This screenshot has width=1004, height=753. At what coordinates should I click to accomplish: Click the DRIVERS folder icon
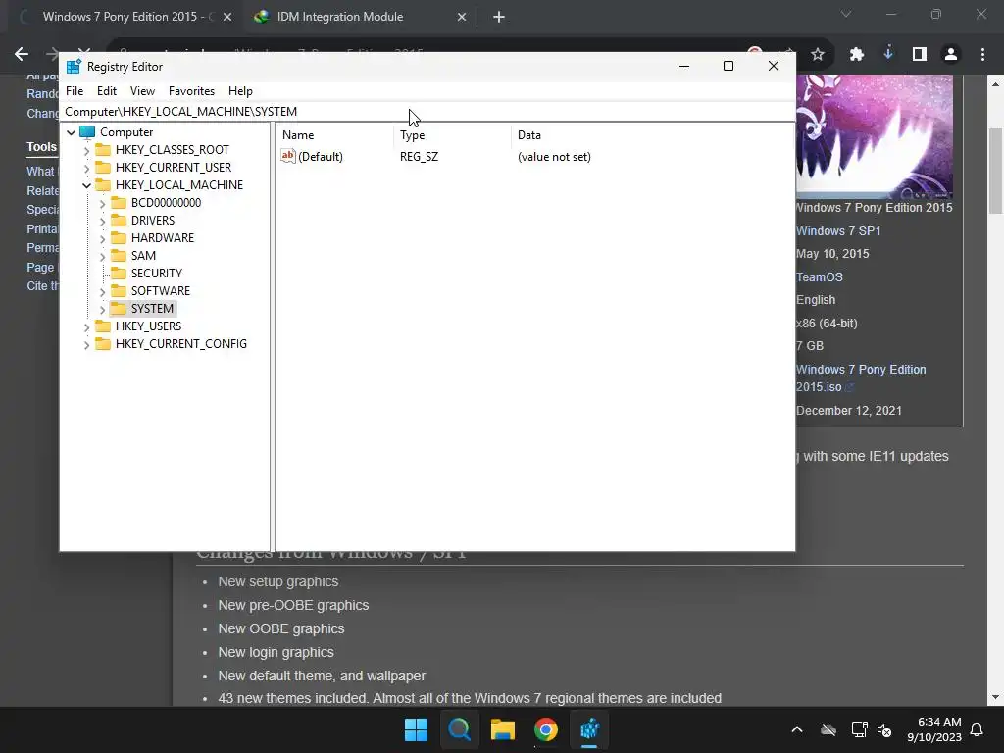119,221
